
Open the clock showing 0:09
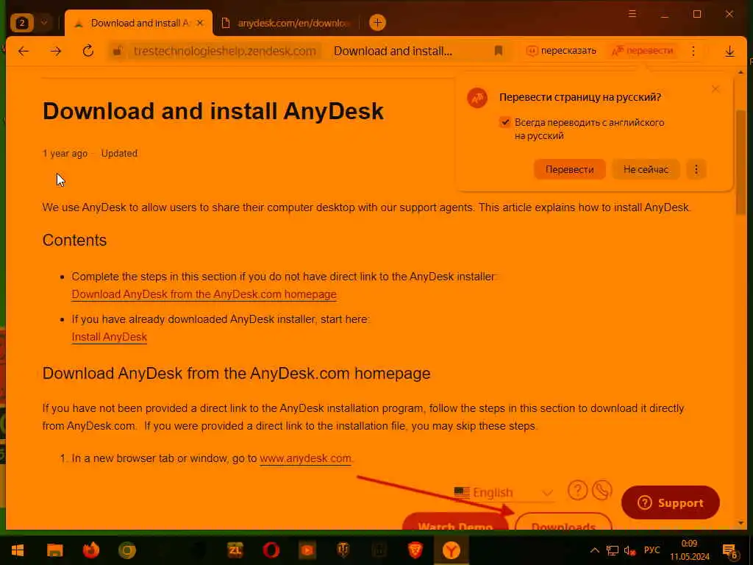click(x=690, y=550)
